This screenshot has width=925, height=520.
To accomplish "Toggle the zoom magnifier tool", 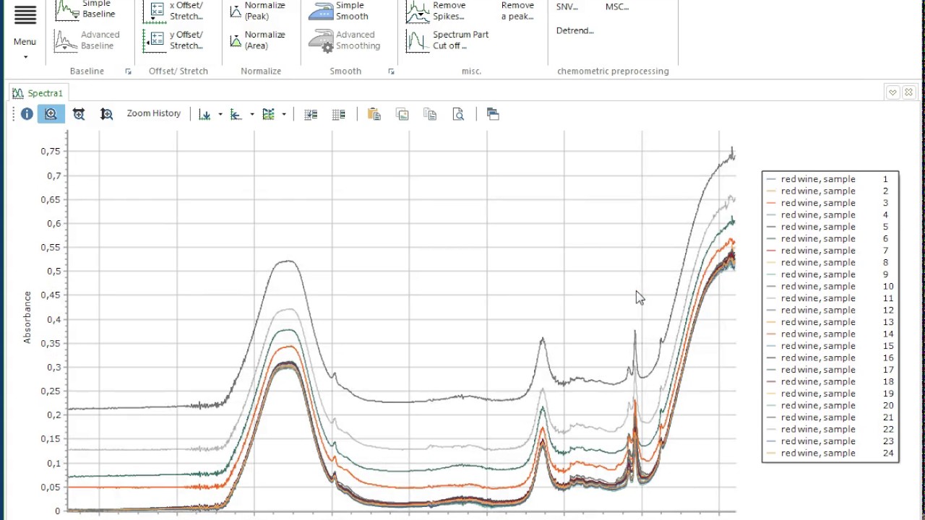I will [x=51, y=114].
